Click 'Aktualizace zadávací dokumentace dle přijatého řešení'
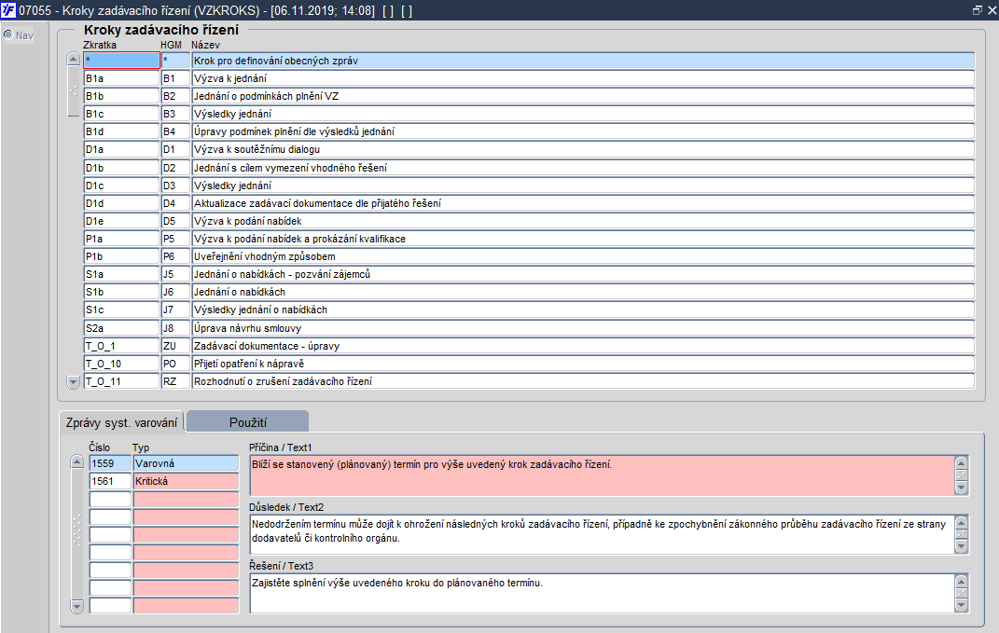This screenshot has width=999, height=633. (583, 203)
